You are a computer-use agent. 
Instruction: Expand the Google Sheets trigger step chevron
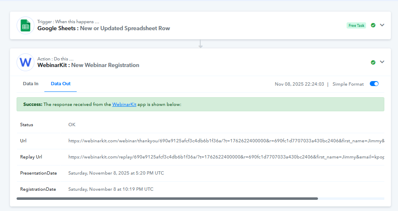coord(382,25)
